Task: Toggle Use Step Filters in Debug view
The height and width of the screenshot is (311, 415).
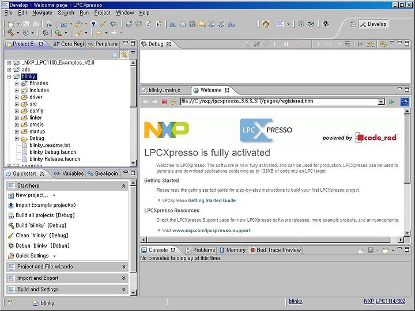Action: pyautogui.click(x=370, y=44)
